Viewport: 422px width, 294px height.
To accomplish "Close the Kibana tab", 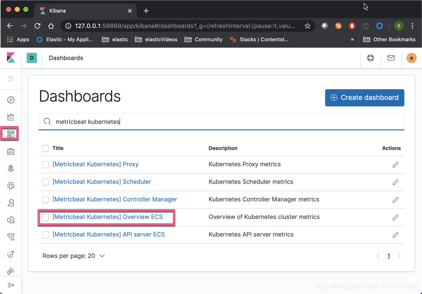I will click(x=130, y=11).
